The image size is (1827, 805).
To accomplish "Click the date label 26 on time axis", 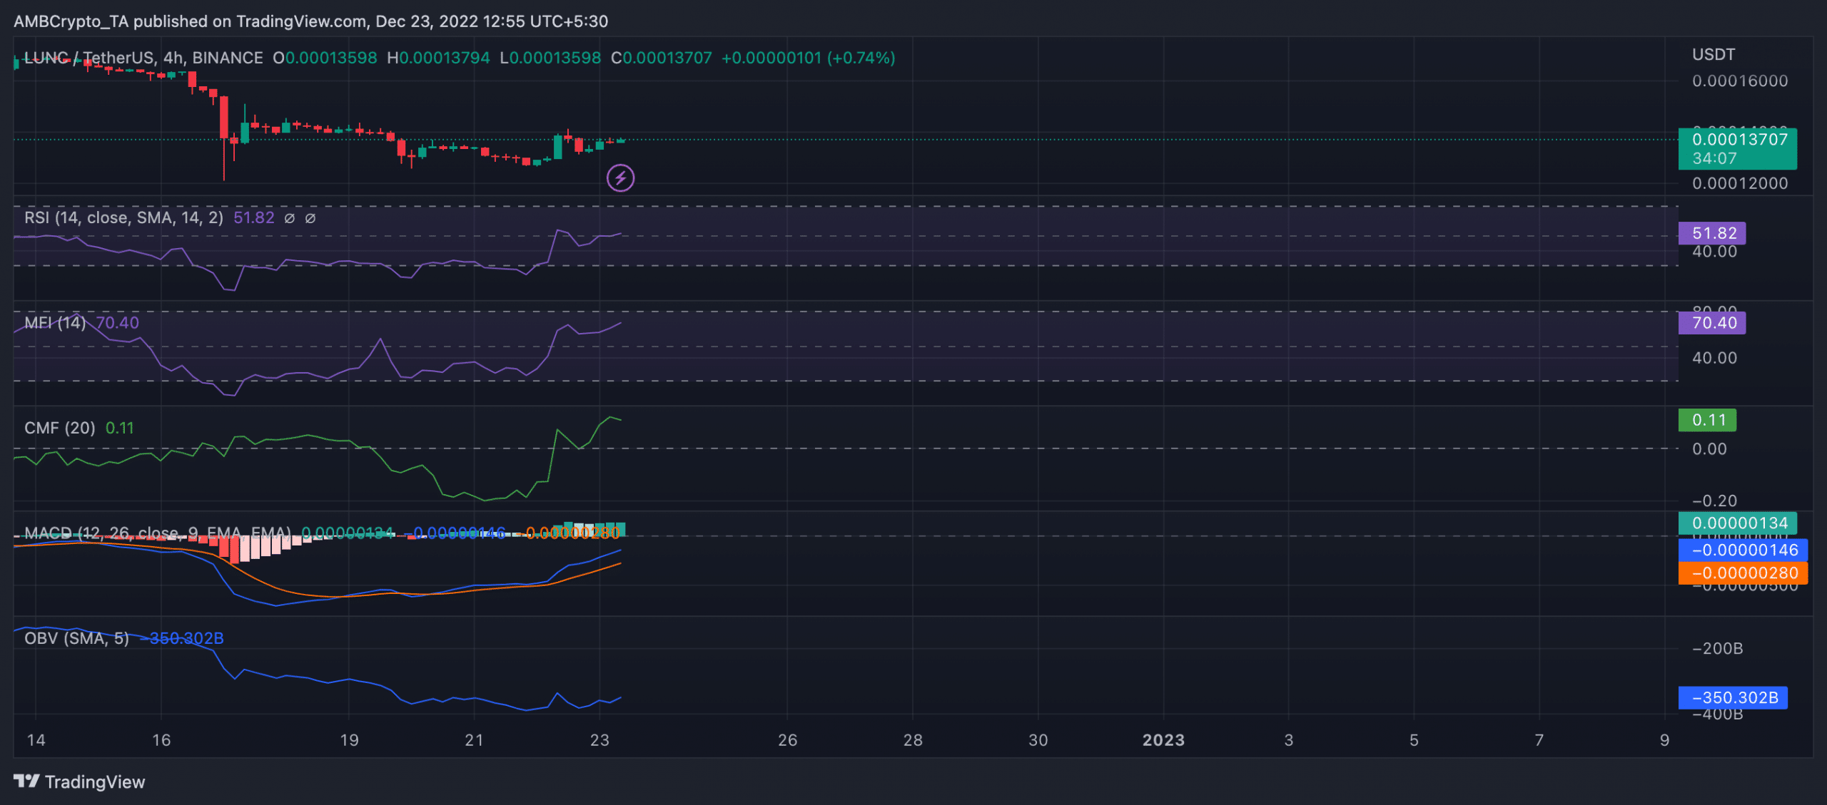I will click(787, 740).
